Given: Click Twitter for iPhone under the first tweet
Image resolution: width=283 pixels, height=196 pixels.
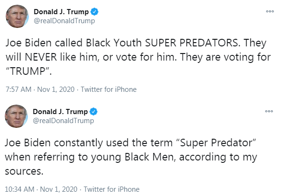Looking at the screenshot, I should pos(108,89).
